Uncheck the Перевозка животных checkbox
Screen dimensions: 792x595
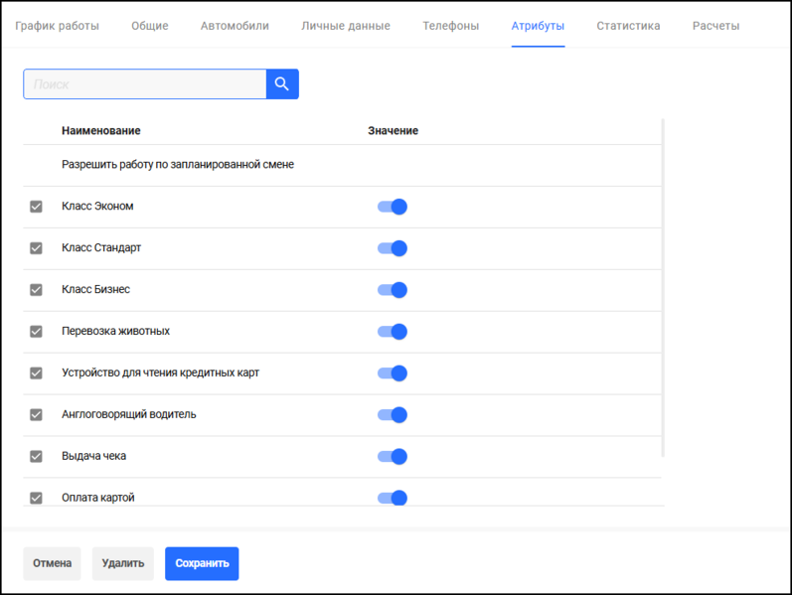[36, 332]
